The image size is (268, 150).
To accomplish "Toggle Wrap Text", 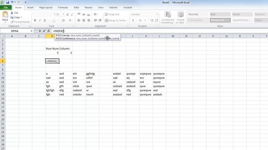I will tap(112, 14).
